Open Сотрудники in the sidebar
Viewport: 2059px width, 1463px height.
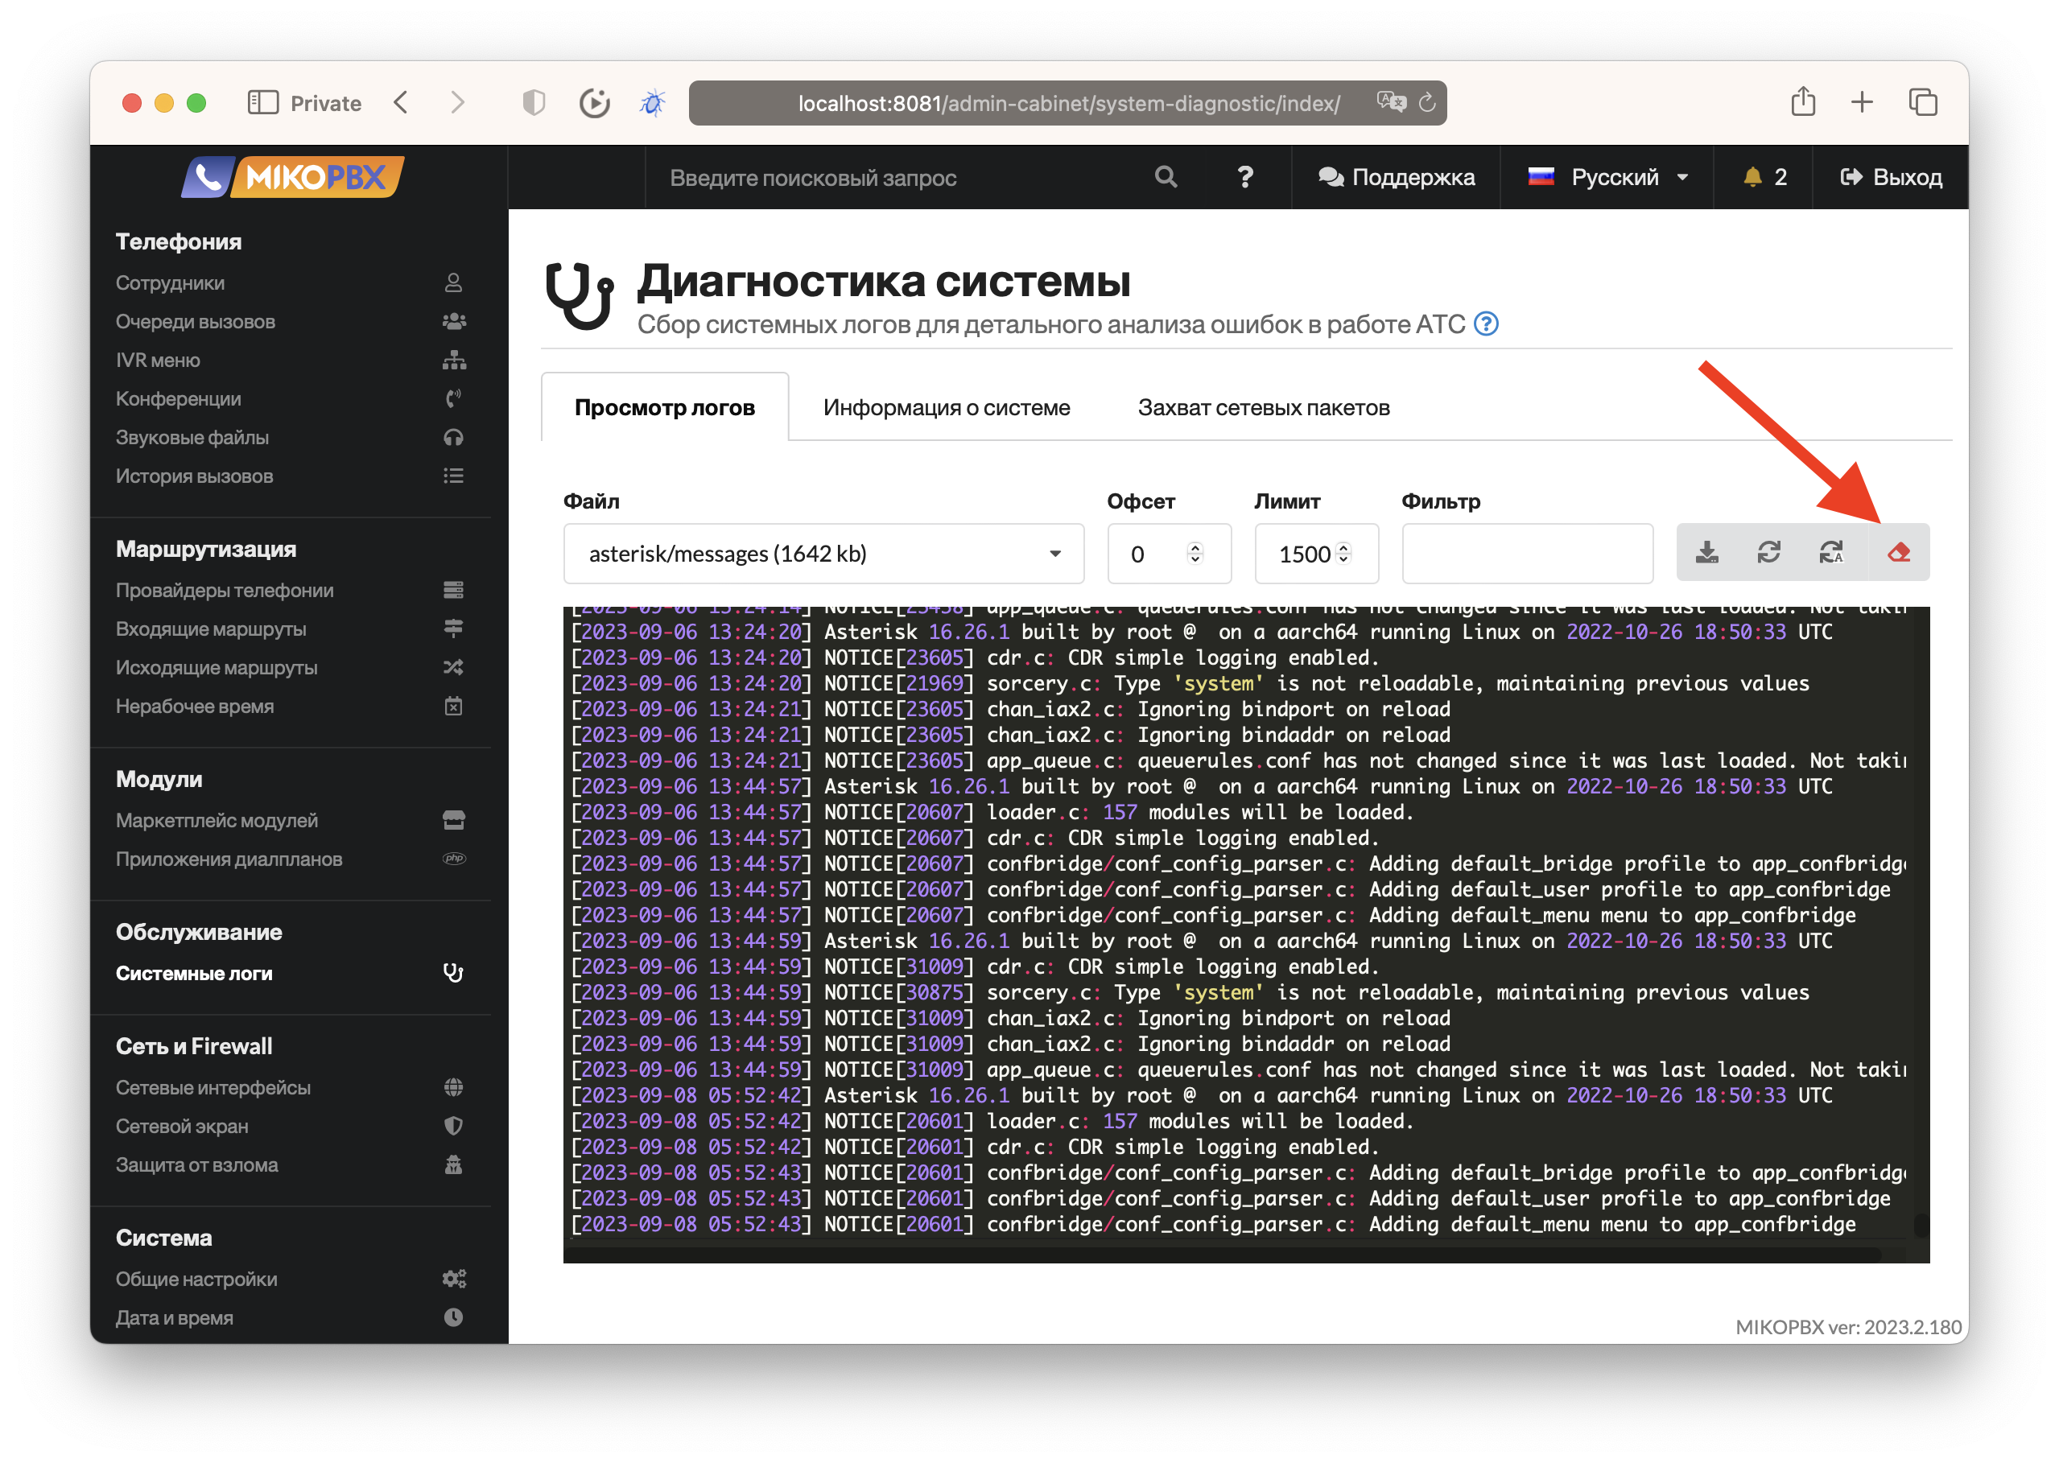point(171,283)
